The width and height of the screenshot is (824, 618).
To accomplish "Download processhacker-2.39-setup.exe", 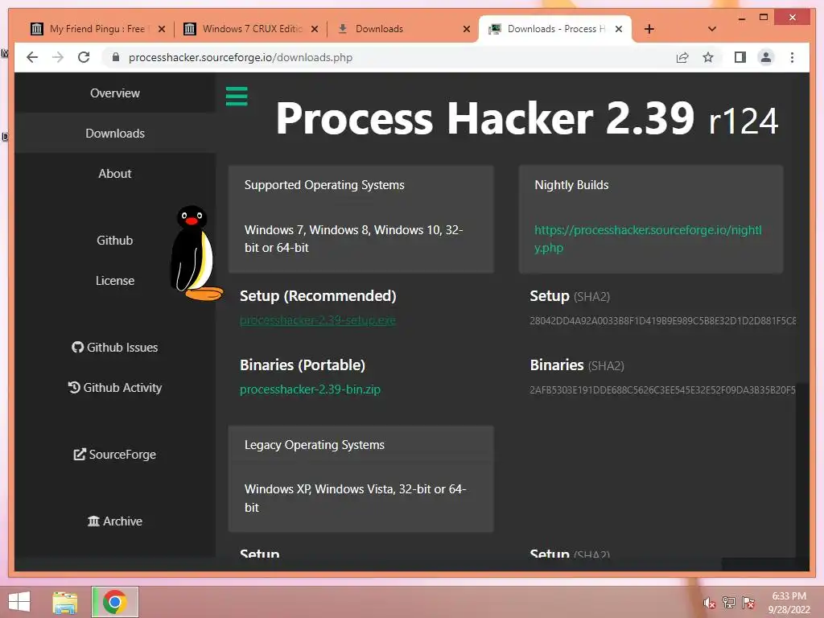I will [x=317, y=320].
